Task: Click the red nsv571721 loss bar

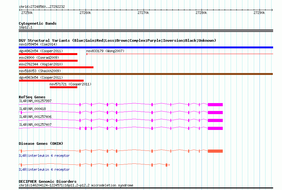Action: tap(63, 87)
